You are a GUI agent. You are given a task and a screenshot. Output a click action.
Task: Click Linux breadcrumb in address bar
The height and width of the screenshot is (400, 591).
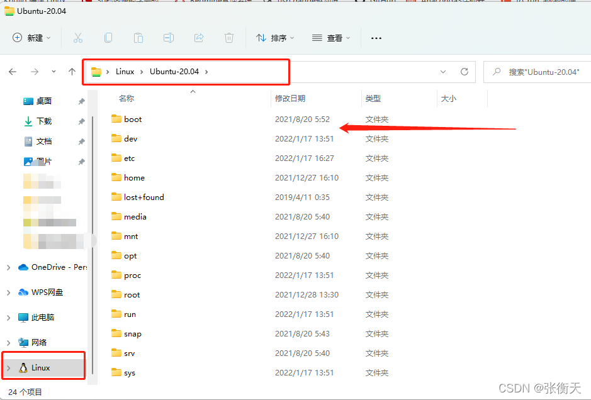point(125,72)
